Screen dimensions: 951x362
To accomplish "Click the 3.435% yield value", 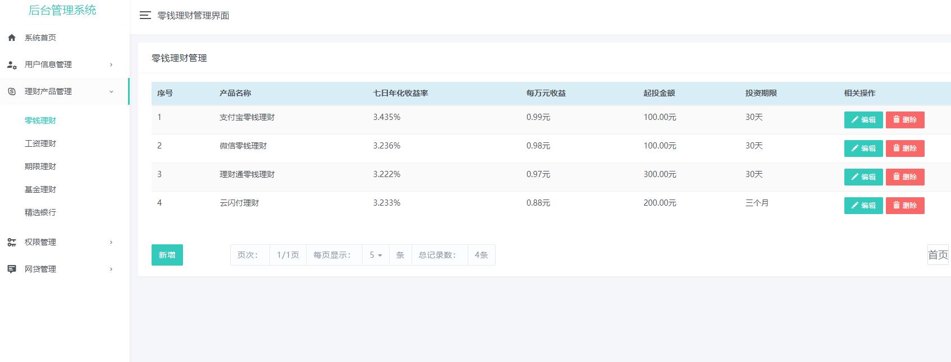I will click(x=387, y=117).
